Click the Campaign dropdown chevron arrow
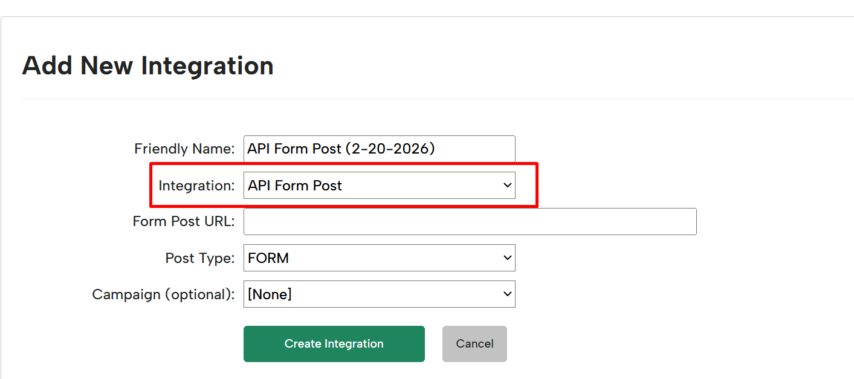Screen dimensions: 854x379 coord(507,294)
